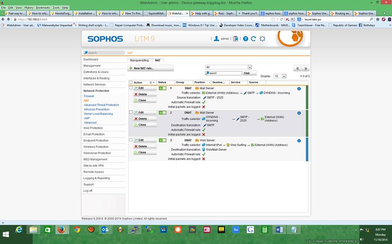
Task: Toggle status switch of NAT rule 1
Action: (x=162, y=89)
